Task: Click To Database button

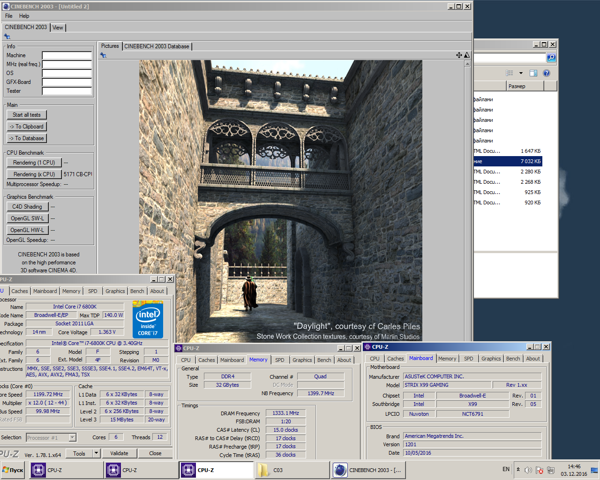Action: coord(27,138)
